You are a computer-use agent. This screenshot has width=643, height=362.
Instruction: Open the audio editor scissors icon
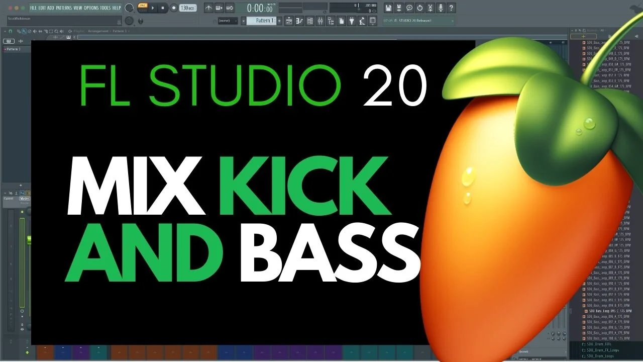[431, 8]
